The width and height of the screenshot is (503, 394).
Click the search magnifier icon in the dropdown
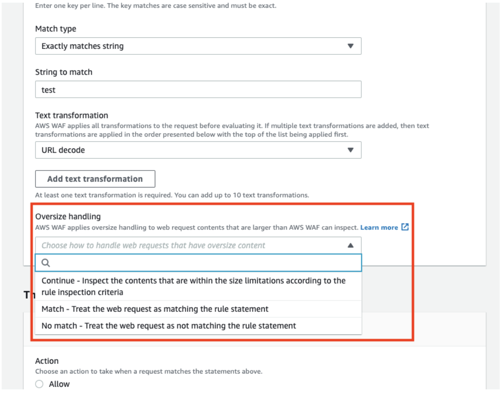point(46,263)
